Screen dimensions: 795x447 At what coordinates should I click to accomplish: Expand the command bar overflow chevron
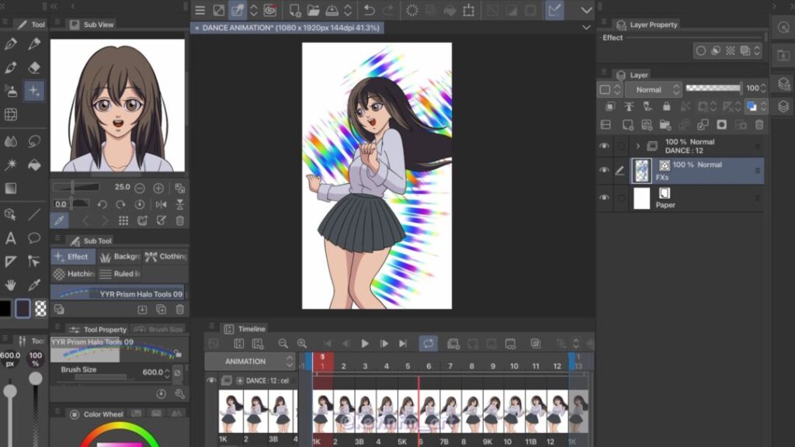586,10
